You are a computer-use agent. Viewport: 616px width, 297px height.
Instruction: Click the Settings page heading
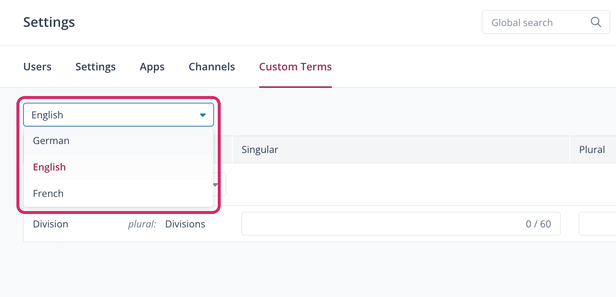pos(49,22)
